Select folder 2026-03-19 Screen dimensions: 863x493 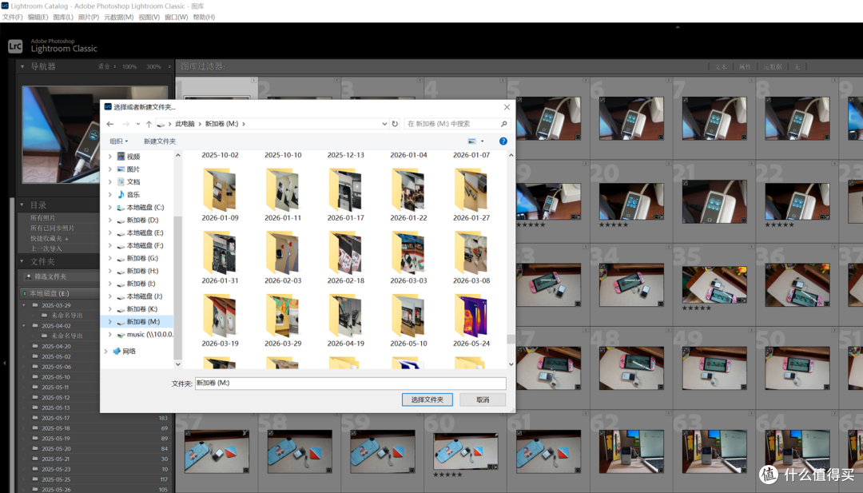pyautogui.click(x=221, y=320)
